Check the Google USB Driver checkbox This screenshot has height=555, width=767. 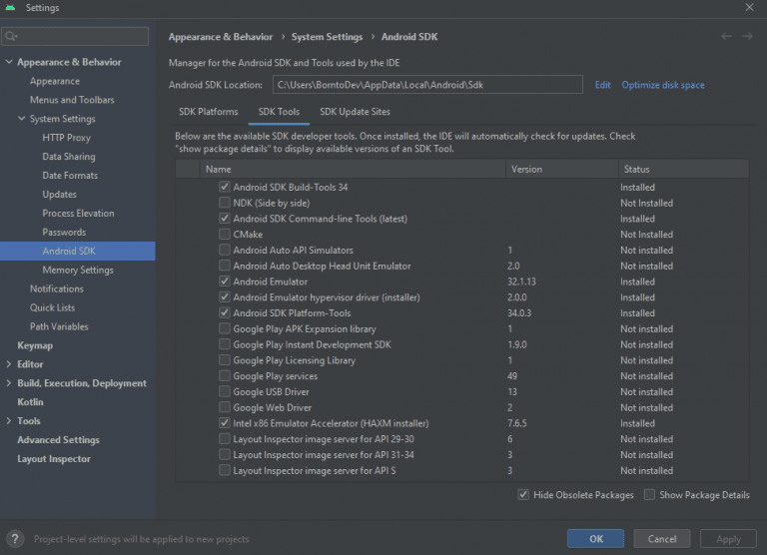[x=225, y=392]
